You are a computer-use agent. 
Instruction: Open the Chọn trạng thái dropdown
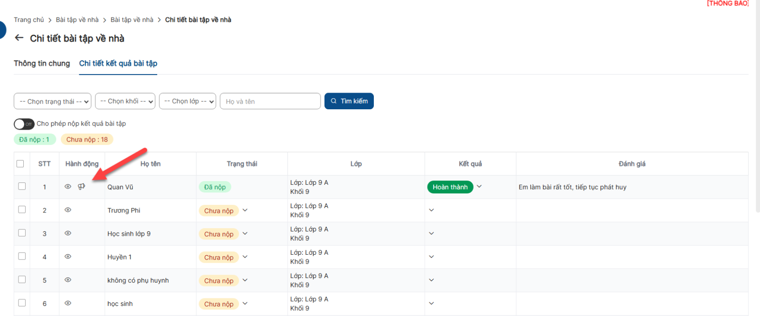coord(52,101)
